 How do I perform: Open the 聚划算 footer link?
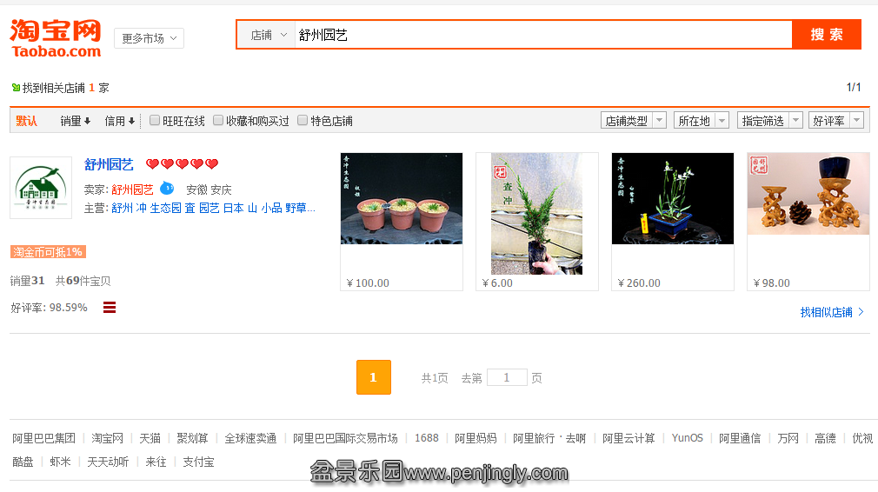(192, 438)
